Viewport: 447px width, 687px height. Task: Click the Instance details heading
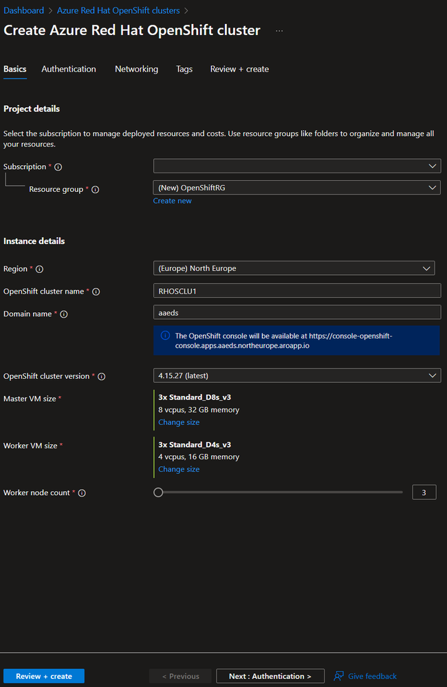click(x=34, y=241)
